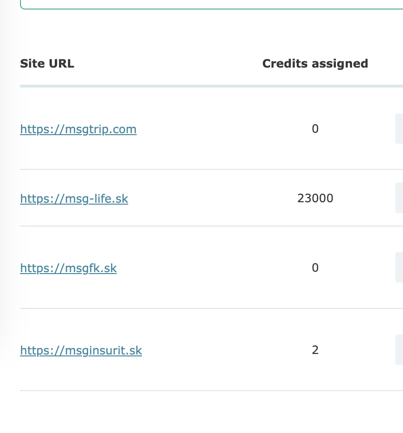
Task: Visit the https://msginsurit.sk link
Action: coord(81,351)
